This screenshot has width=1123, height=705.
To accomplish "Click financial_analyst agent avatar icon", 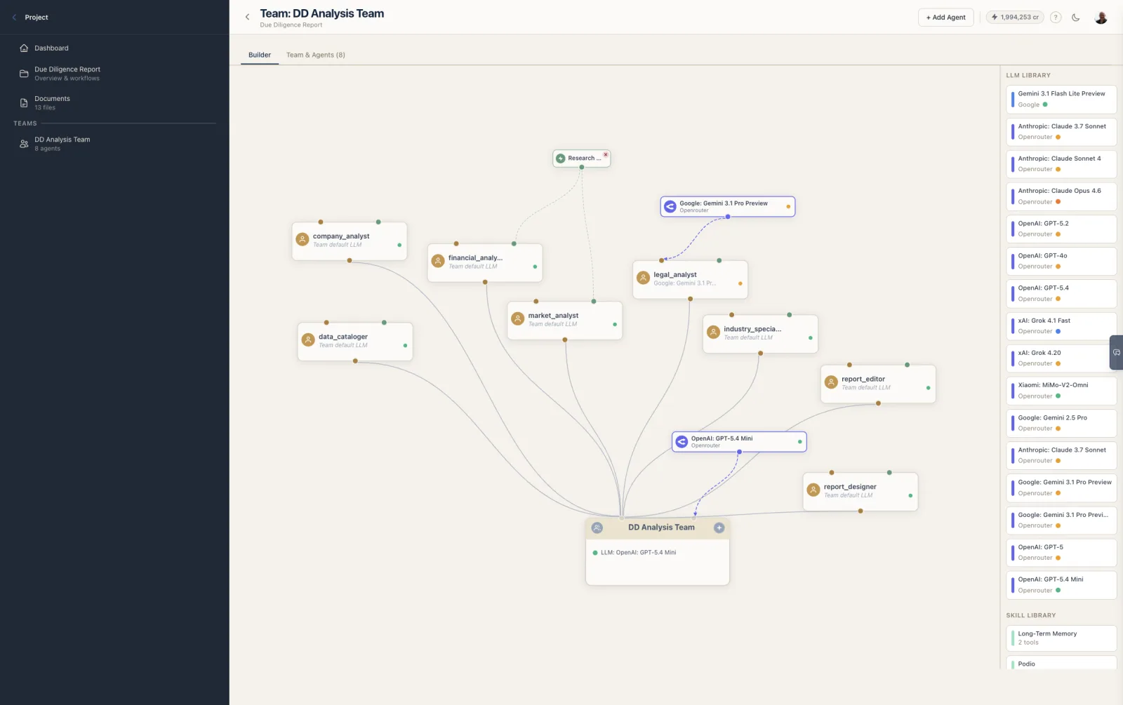I will tap(438, 262).
